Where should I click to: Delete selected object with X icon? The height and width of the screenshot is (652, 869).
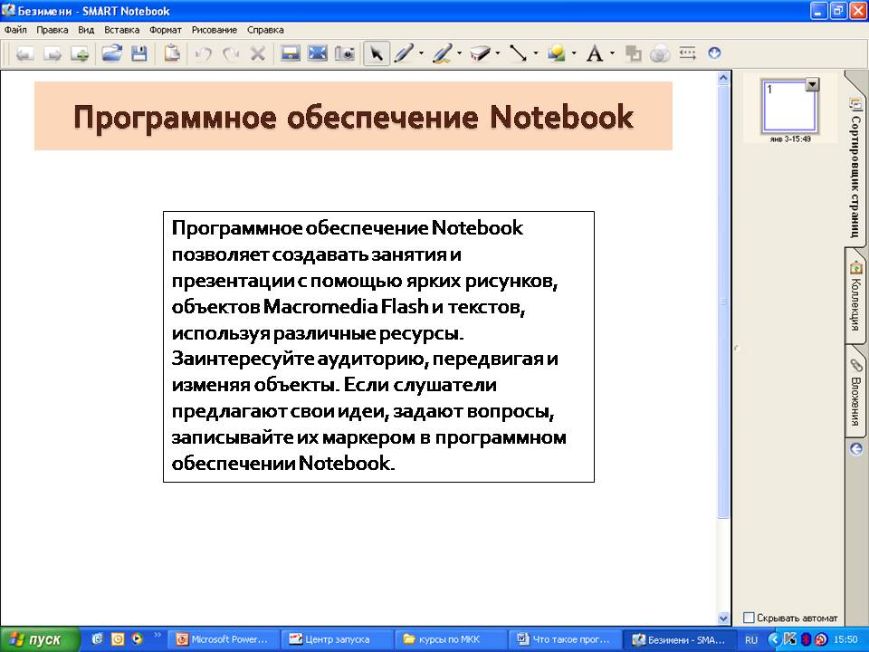coord(257,53)
